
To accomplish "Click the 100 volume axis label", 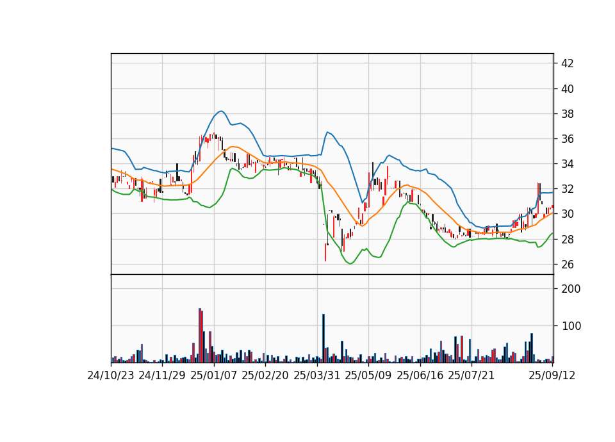I will tap(571, 326).
